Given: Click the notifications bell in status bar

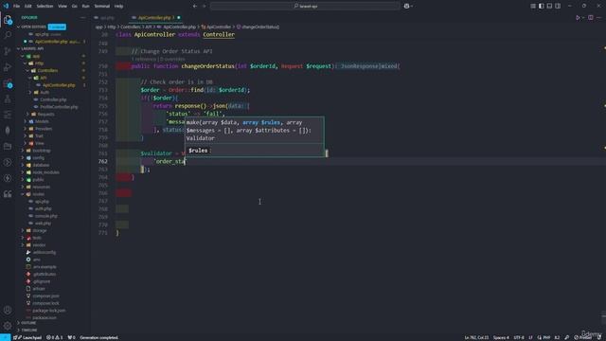Looking at the screenshot, I should 599,337.
